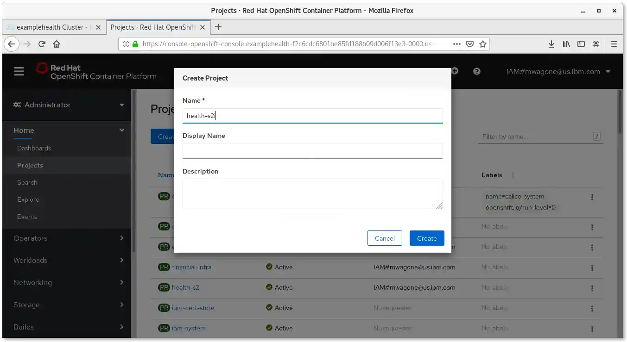Image resolution: width=627 pixels, height=342 pixels.
Task: Open Firefox library icon
Action: pyautogui.click(x=566, y=44)
